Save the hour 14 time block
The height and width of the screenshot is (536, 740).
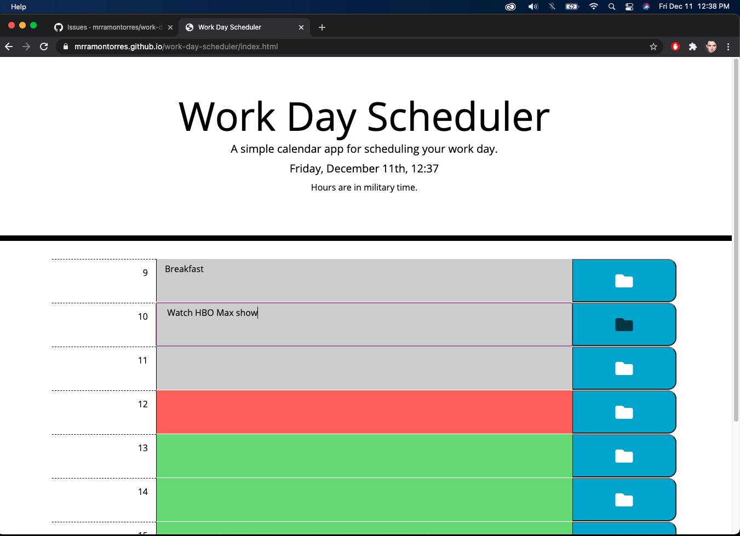click(x=624, y=500)
